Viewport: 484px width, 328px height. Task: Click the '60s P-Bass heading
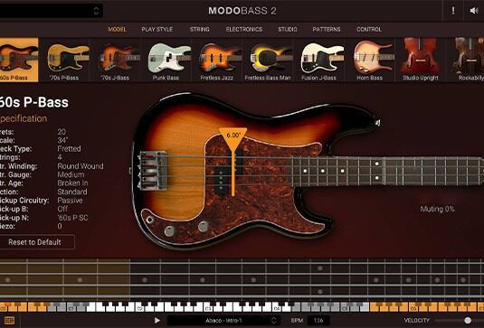pos(34,102)
